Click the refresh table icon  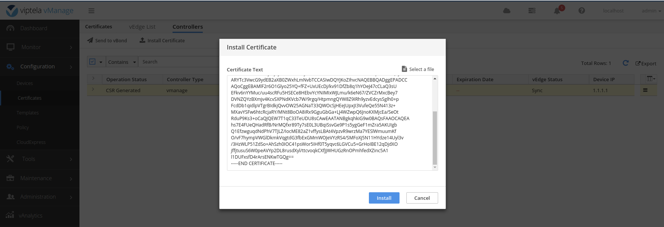(x=625, y=63)
